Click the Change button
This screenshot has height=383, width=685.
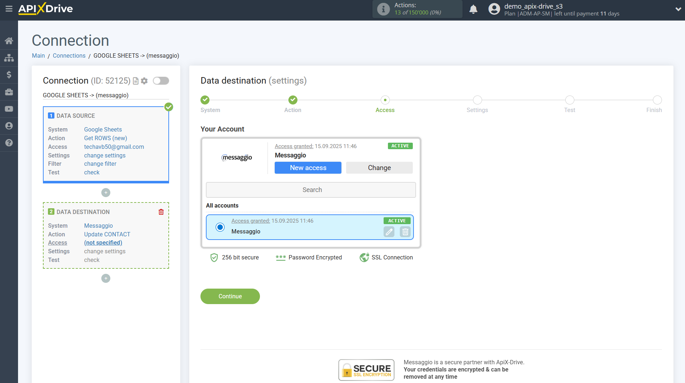click(x=379, y=168)
